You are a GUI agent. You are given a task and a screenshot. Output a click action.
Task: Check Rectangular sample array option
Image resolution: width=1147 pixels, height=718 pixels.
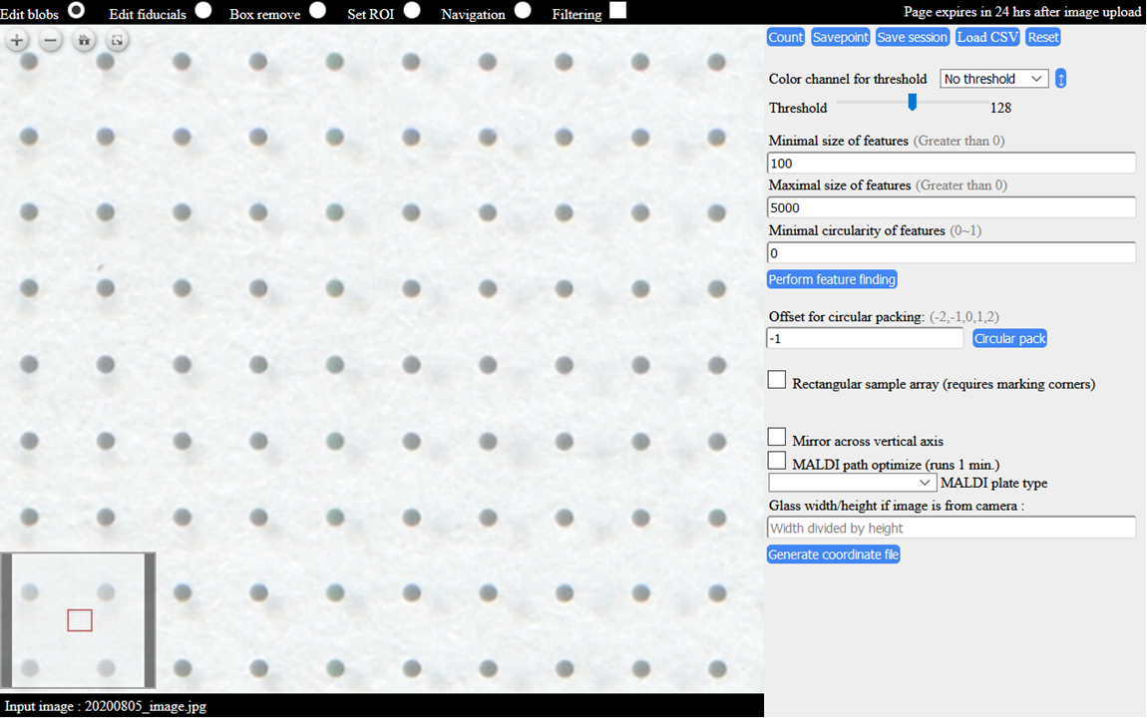point(777,380)
